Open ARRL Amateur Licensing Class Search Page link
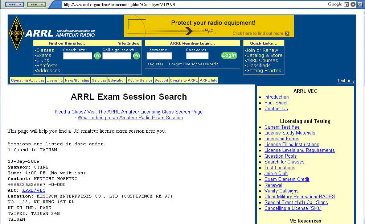Viewport: 365px width, 224px height. [x=129, y=112]
